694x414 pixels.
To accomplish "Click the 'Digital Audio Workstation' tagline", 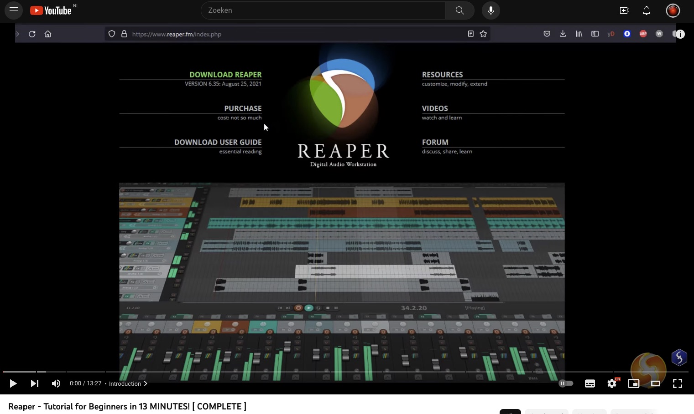I will (343, 164).
